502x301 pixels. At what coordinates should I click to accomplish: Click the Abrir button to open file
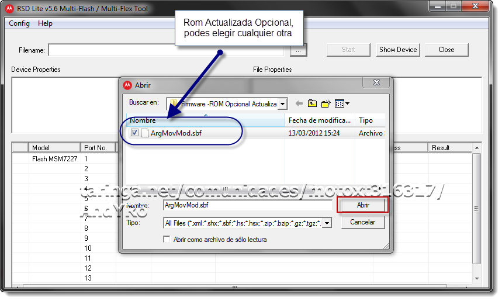pyautogui.click(x=363, y=205)
